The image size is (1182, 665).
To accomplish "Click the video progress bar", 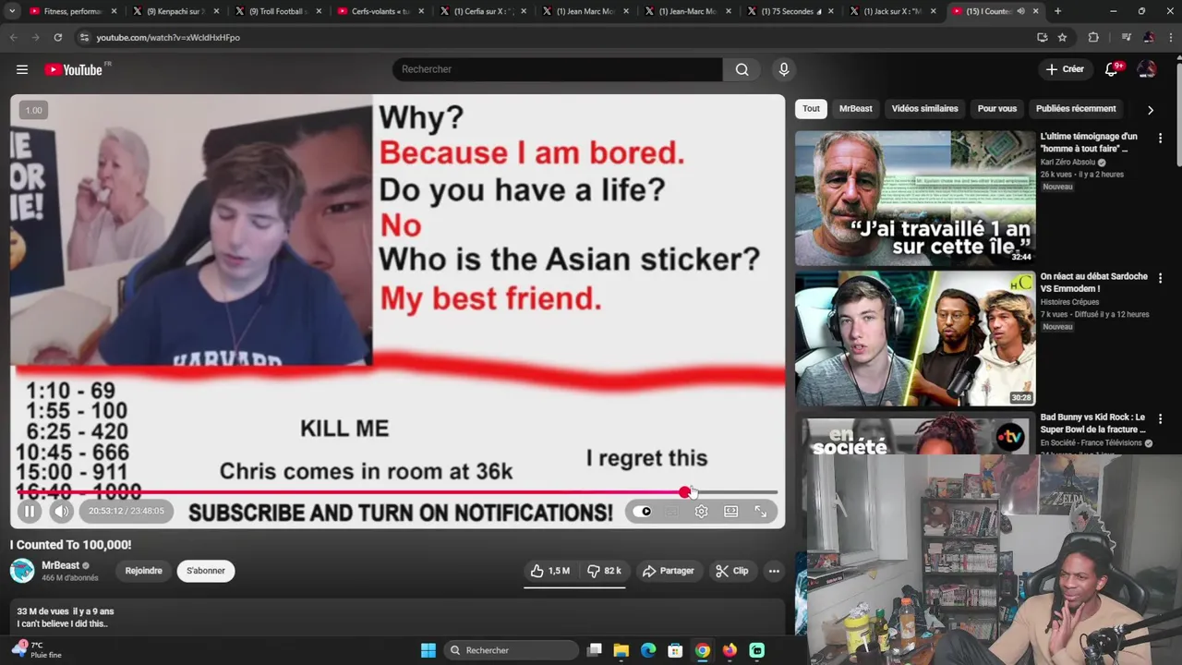I will click(x=397, y=492).
